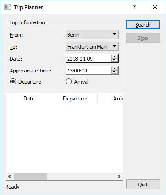Sort by the Date column header
Viewport: 166px width, 195px height.
(29, 99)
